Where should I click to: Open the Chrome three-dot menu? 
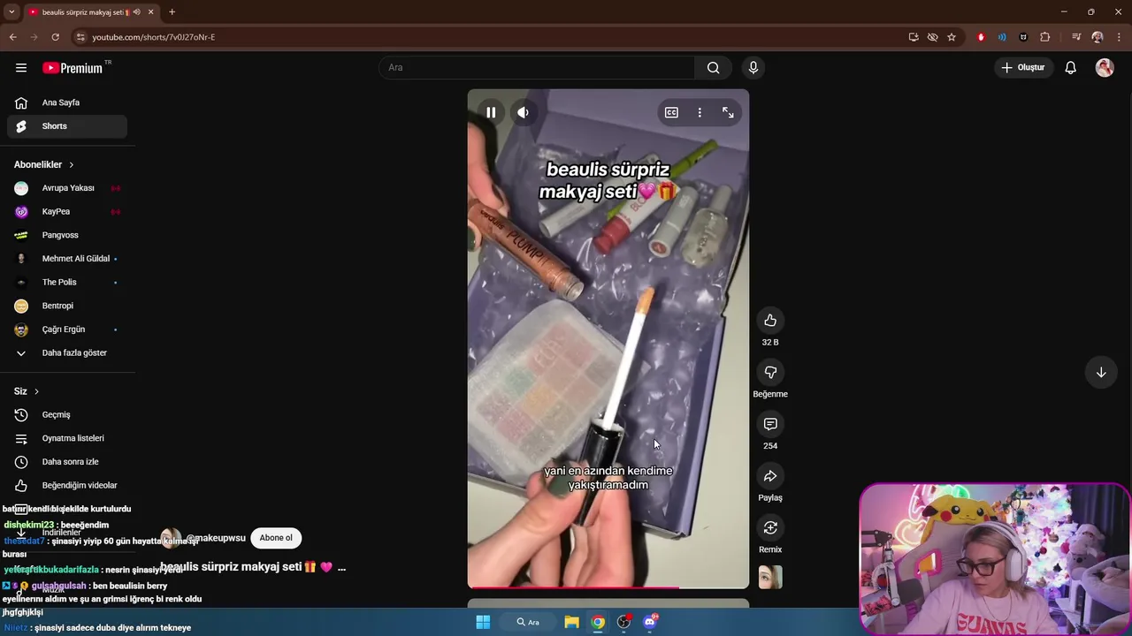1119,37
